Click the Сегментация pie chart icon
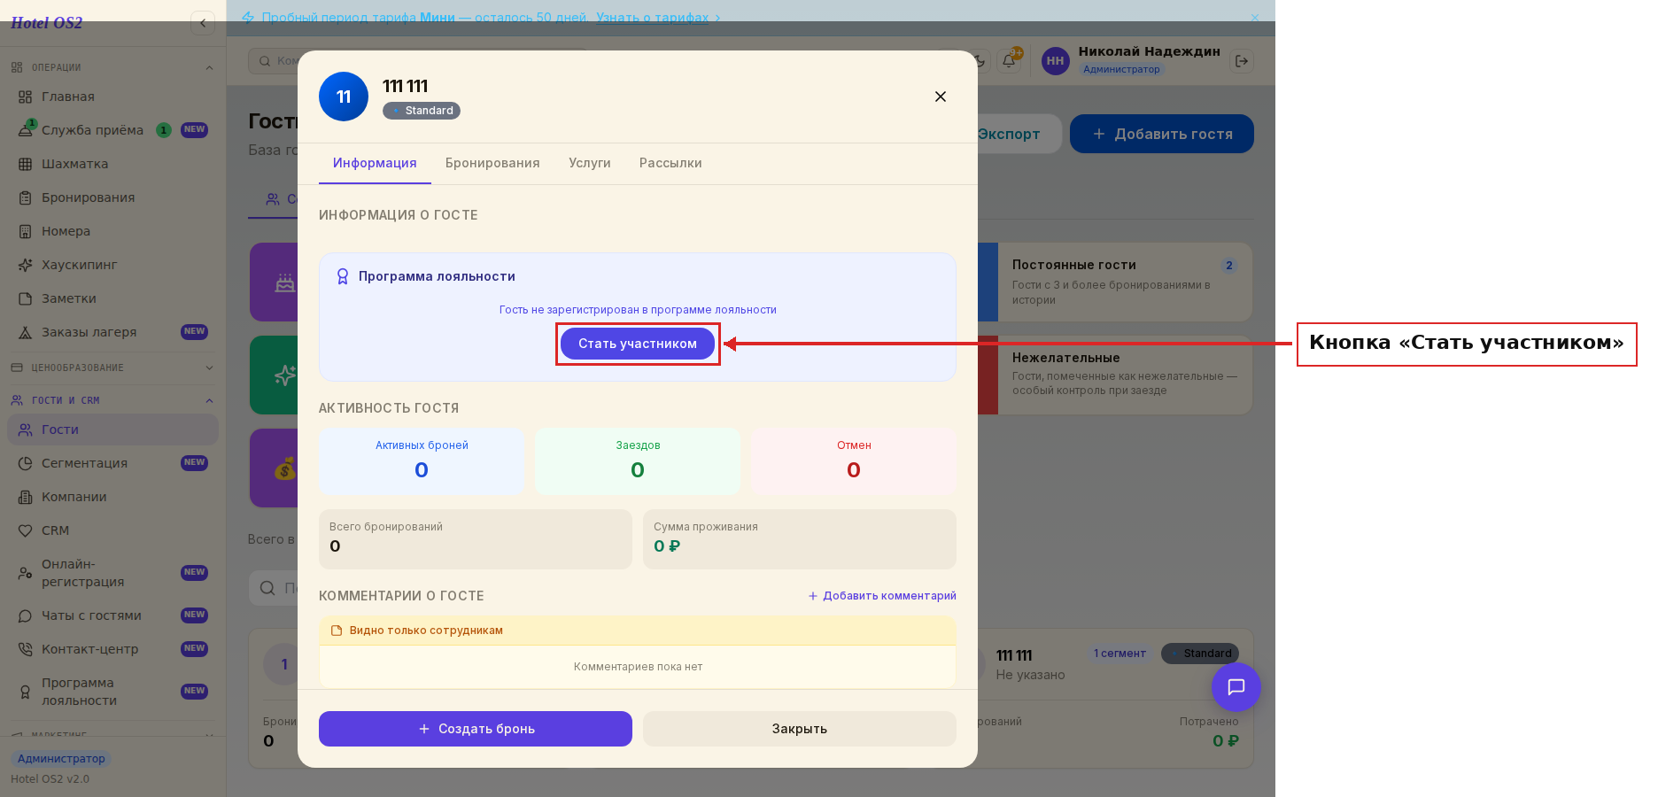This screenshot has width=1658, height=797. click(x=25, y=463)
